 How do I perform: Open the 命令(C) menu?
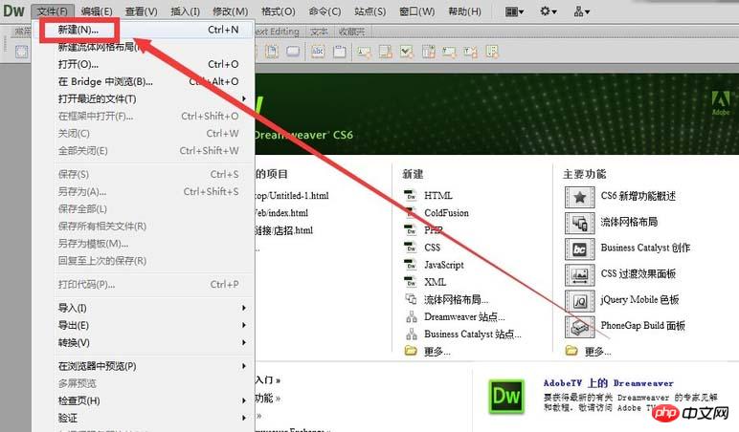(x=325, y=11)
